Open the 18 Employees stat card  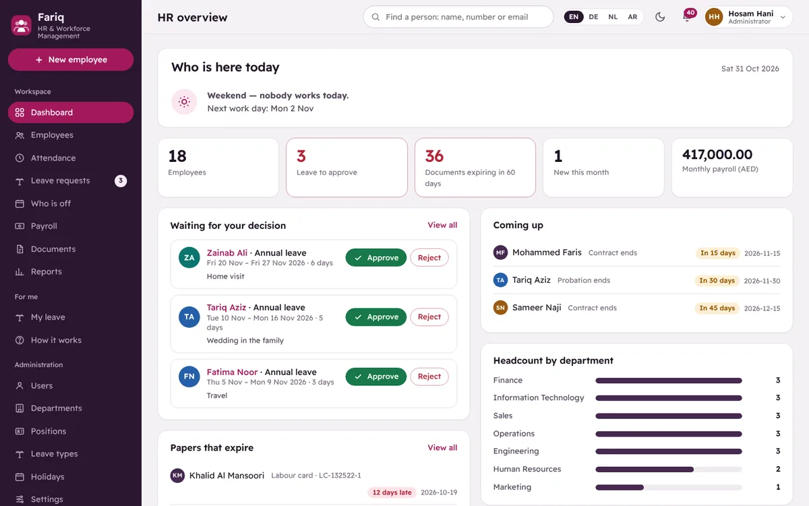coord(218,167)
